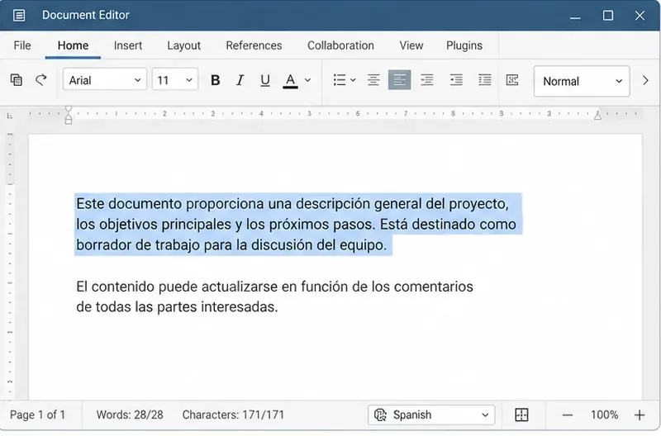This screenshot has height=436, width=661.
Task: Center align the paragraph
Action: [x=373, y=80]
